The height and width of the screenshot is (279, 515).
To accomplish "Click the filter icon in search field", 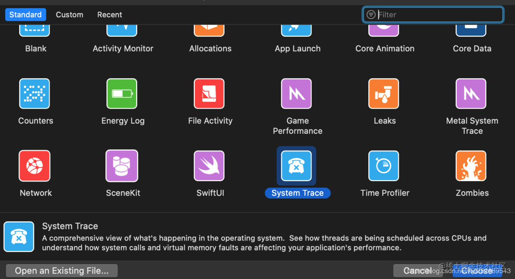I will (x=371, y=15).
